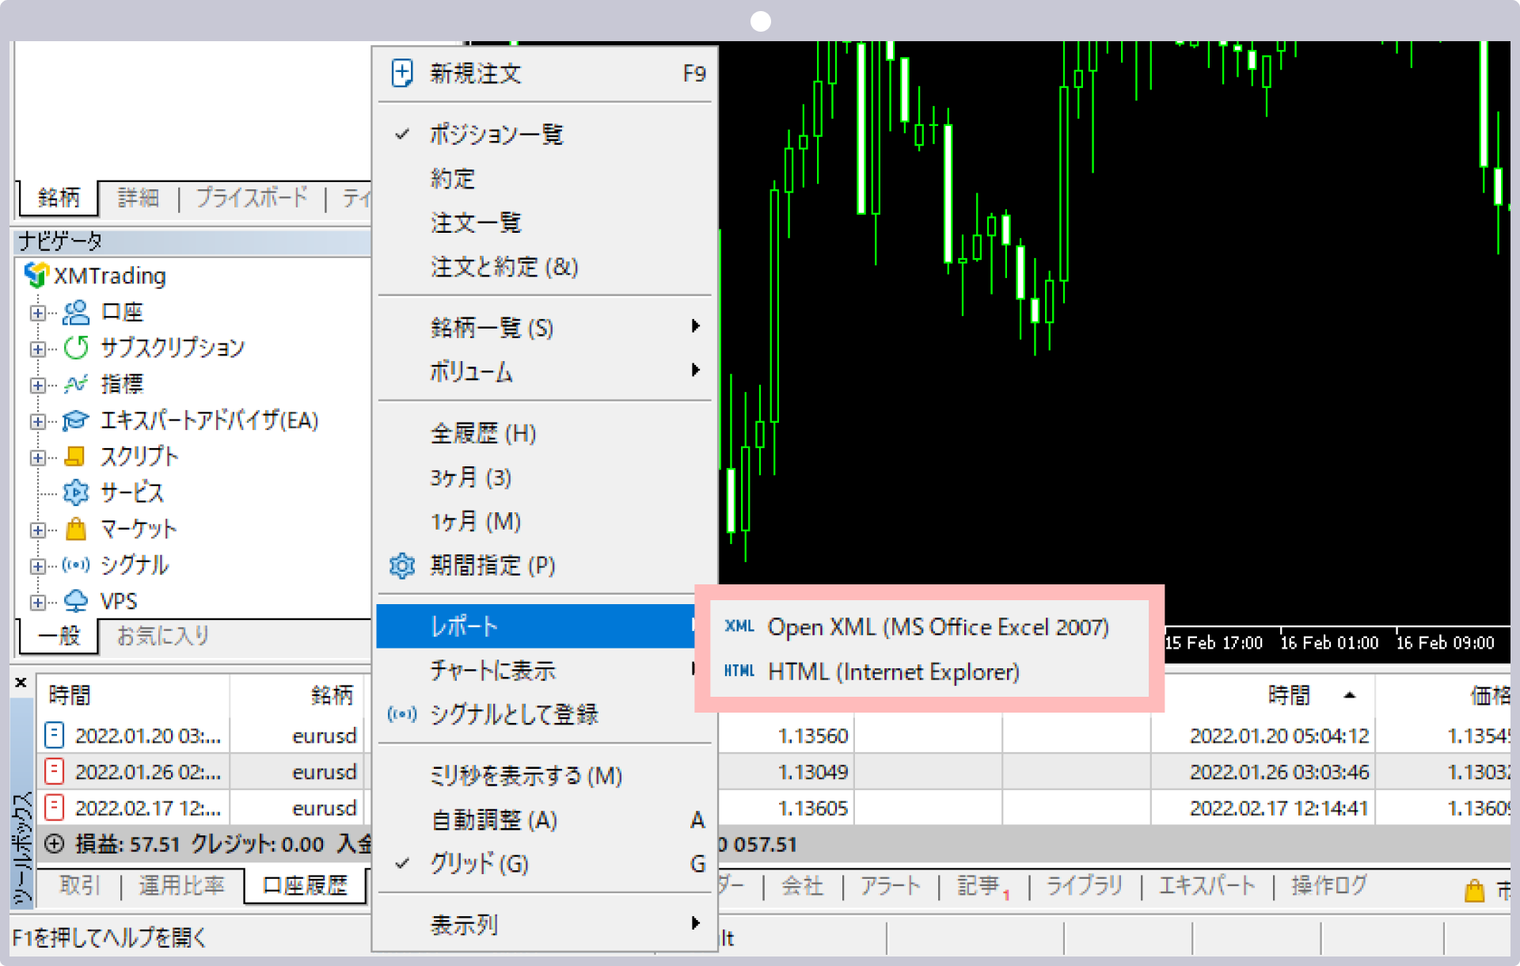Image resolution: width=1520 pixels, height=966 pixels.
Task: Click the market shopping bag icon
Action: click(76, 528)
